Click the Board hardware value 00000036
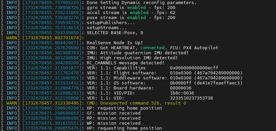 point(181,88)
